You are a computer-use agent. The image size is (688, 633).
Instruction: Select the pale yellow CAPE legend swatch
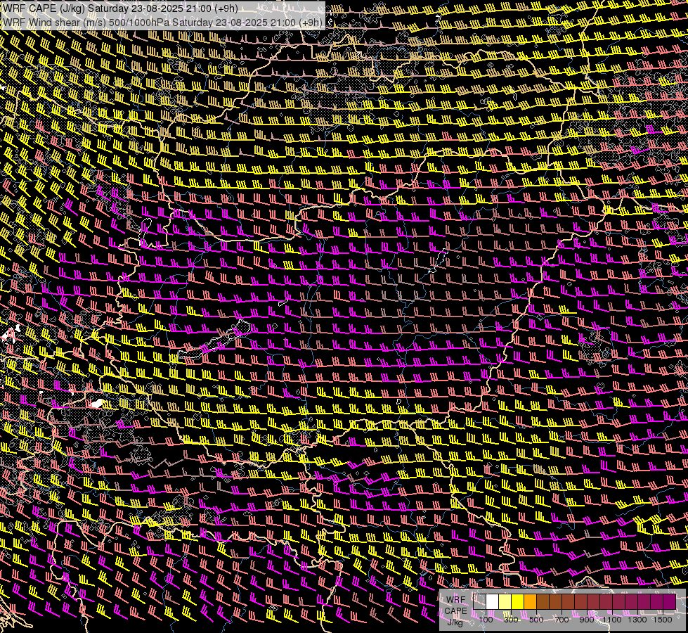[505, 601]
